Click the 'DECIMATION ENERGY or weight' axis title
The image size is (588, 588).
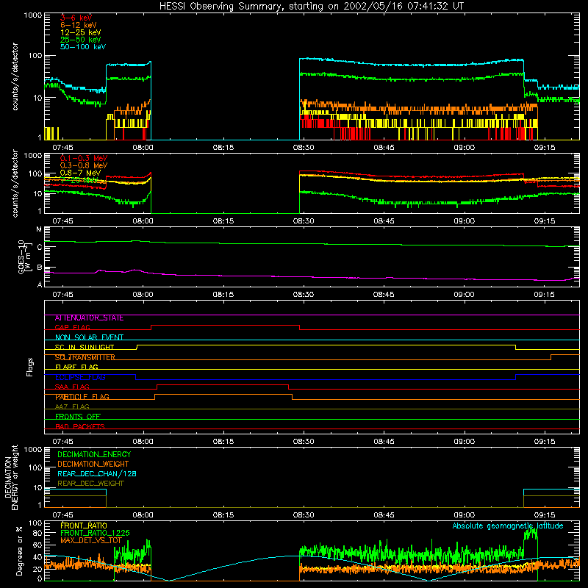tap(11, 477)
